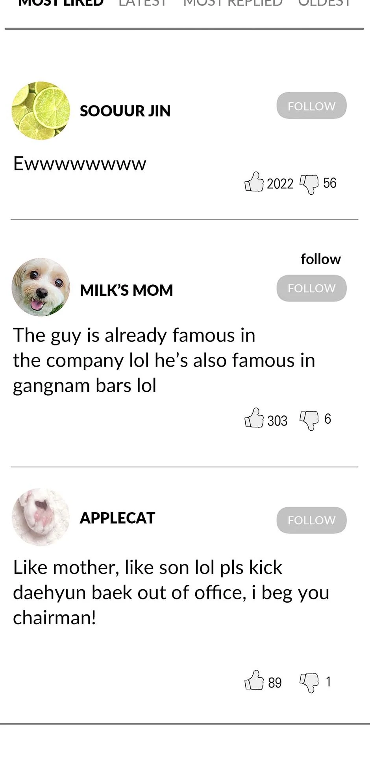
Task: Select the Oldest sorting tab
Action: point(324,3)
